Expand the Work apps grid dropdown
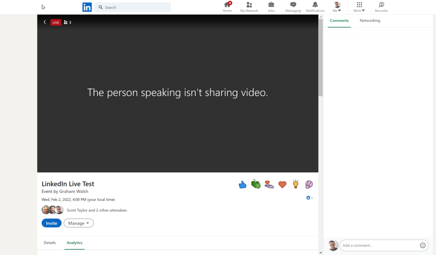436x255 pixels. (359, 7)
